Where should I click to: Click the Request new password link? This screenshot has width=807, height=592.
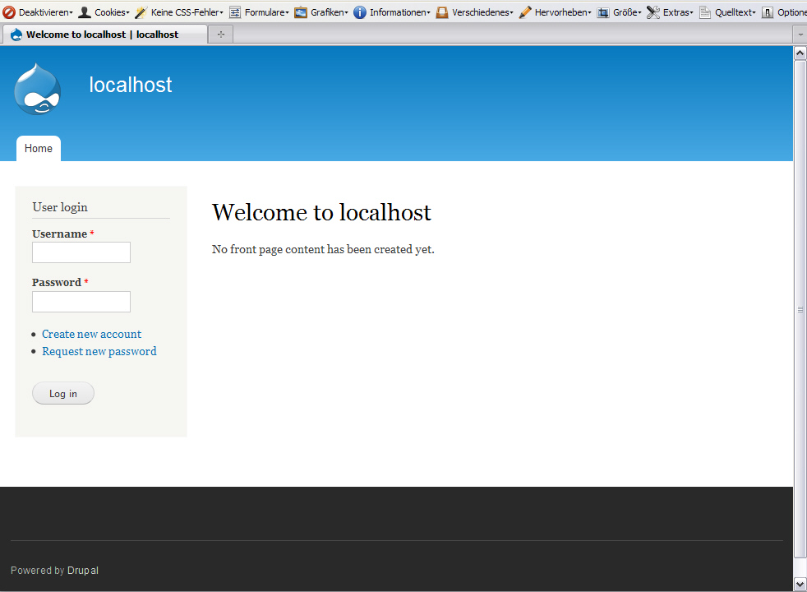point(99,351)
